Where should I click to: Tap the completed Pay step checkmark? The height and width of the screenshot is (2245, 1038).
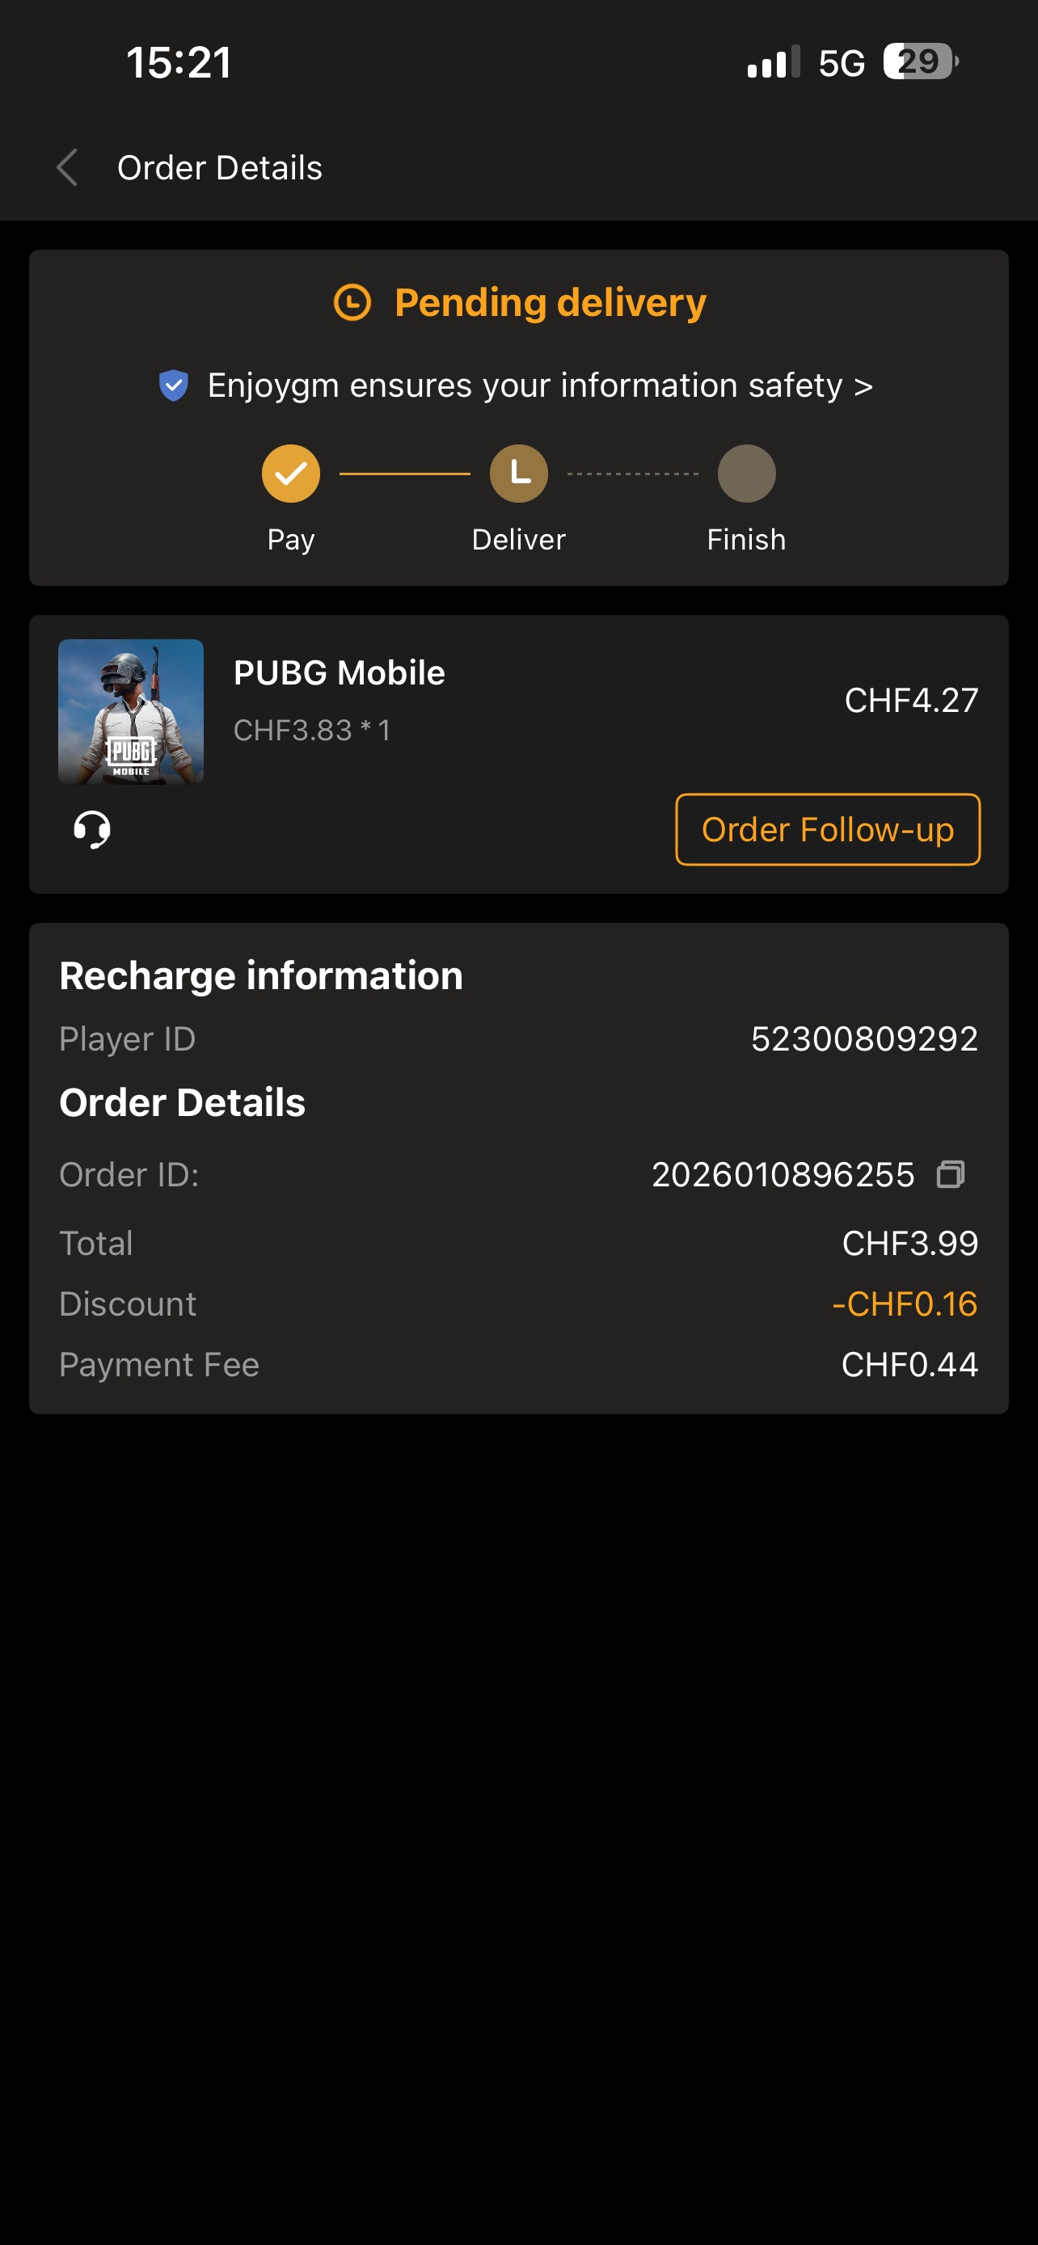[x=291, y=474]
